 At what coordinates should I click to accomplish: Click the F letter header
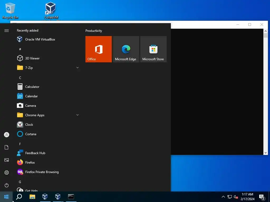(x=20, y=144)
